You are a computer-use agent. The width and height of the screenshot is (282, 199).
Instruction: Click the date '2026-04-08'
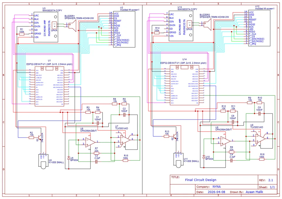[216, 192]
